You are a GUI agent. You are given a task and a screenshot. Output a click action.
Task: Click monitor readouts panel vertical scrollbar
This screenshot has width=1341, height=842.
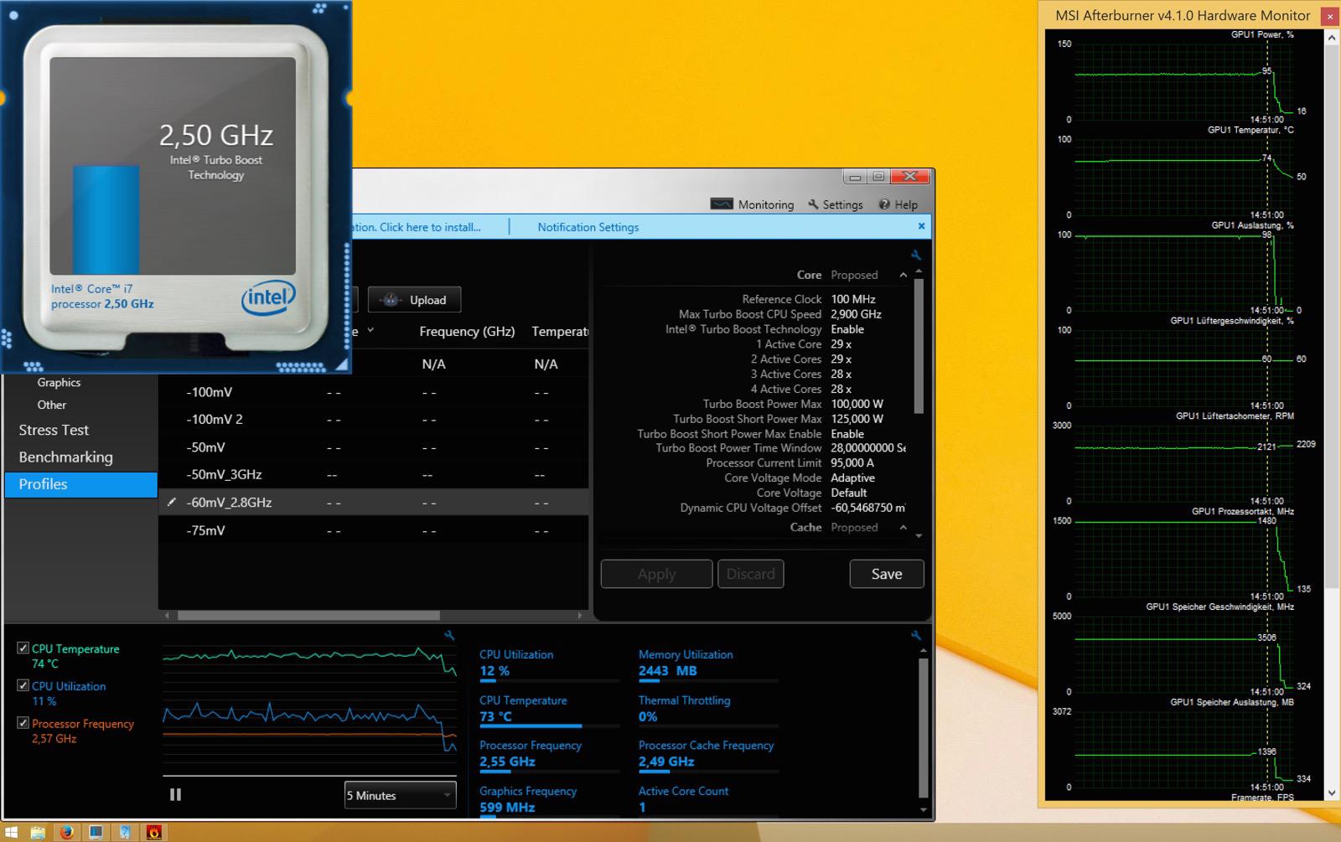click(923, 727)
